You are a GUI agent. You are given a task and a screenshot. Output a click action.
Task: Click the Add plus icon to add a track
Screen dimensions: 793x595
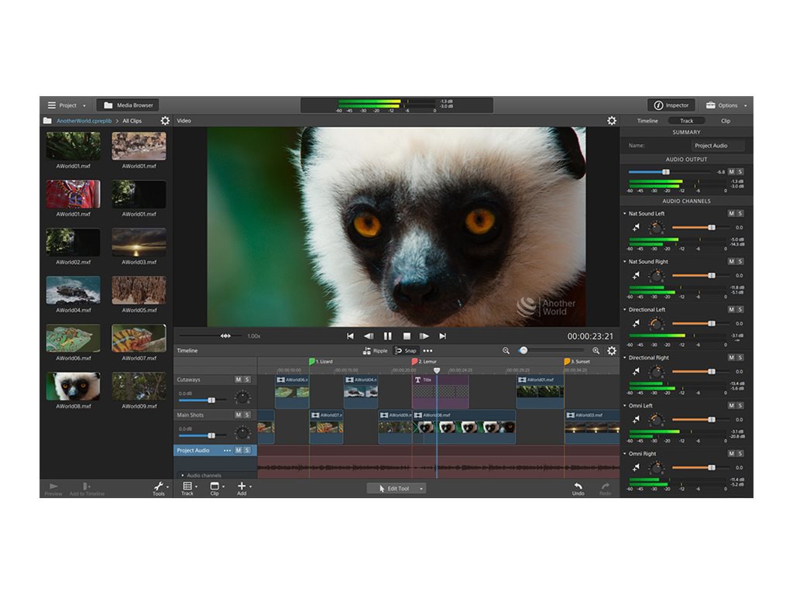tap(242, 487)
